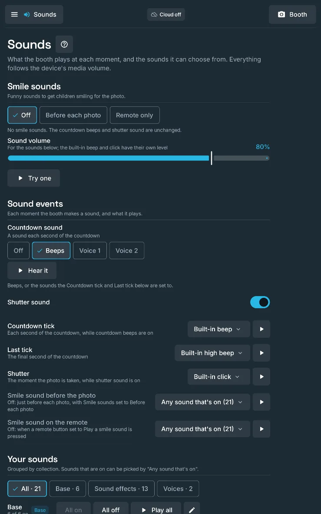Open the hamburger menu in the header
The image size is (321, 514).
[14, 14]
